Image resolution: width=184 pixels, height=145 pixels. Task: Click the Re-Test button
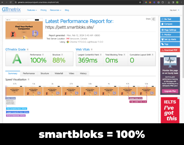(x=170, y=19)
